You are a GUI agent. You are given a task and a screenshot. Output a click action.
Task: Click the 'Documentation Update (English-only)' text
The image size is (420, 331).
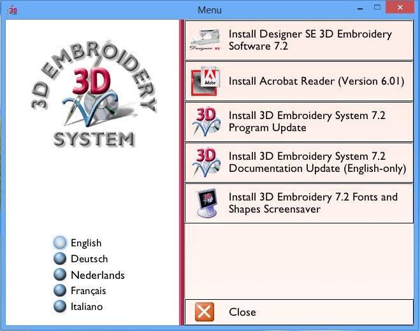coord(317,168)
